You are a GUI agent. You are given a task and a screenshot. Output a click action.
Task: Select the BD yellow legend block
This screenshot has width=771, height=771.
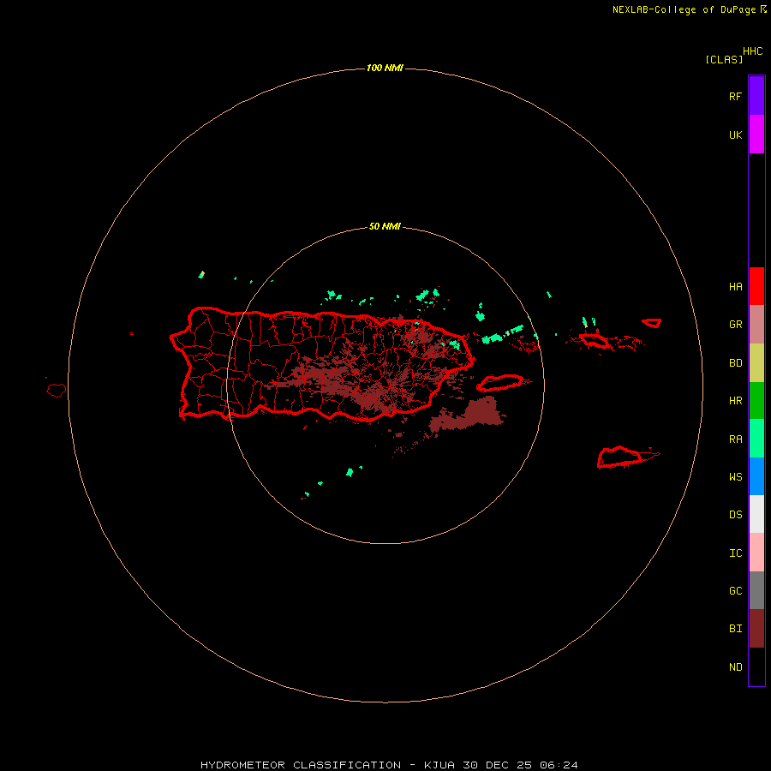pyautogui.click(x=756, y=362)
